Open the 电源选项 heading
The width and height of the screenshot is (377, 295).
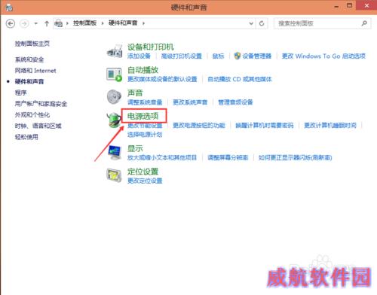143,116
